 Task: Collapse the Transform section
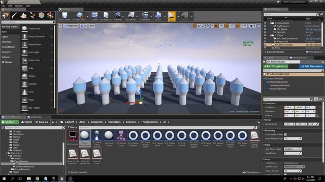click(x=264, y=103)
